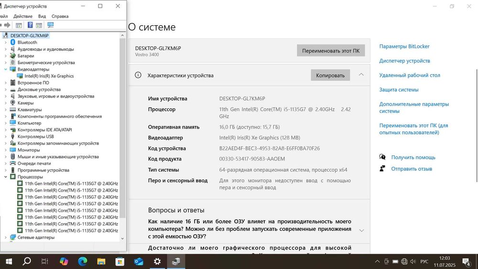Click the Device Manager taskbar icon
Image resolution: width=478 pixels, height=269 pixels.
tap(176, 261)
